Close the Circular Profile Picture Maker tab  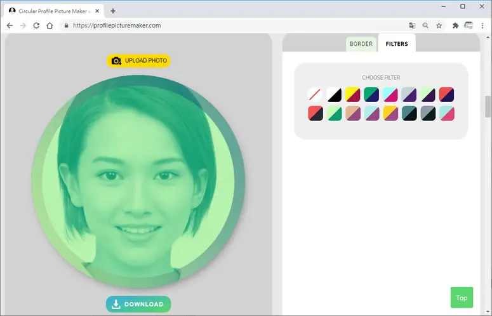(x=97, y=11)
